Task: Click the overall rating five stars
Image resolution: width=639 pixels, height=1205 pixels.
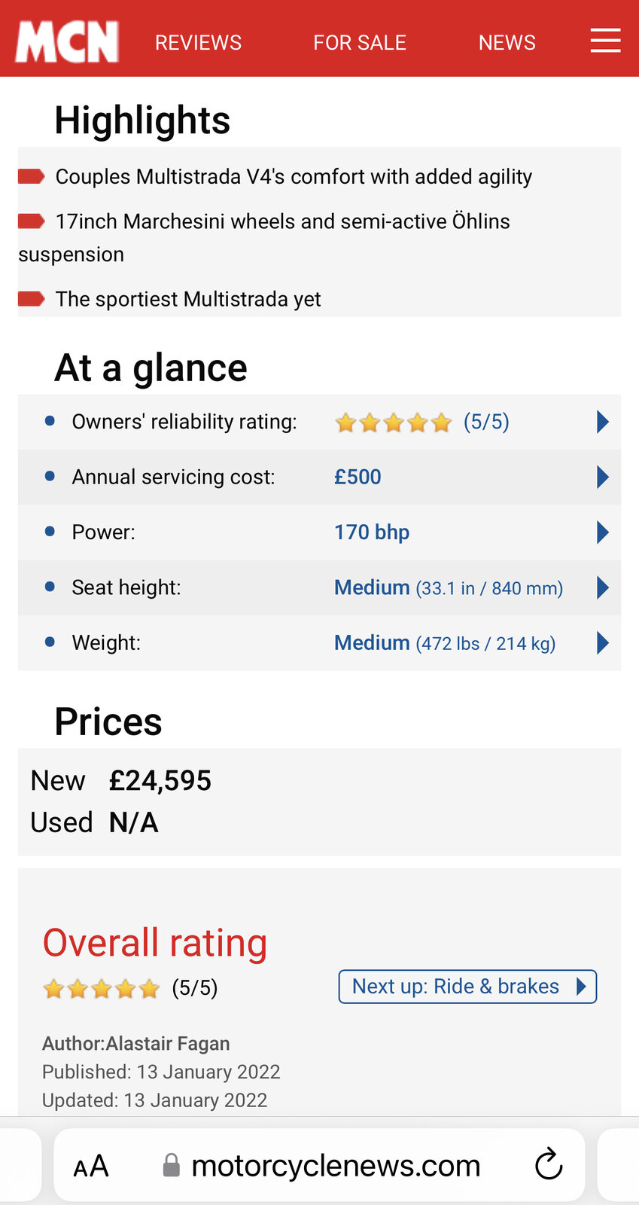Action: pos(101,988)
